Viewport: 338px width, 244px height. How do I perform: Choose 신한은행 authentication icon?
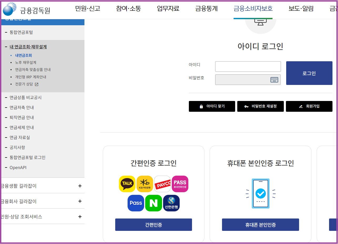[x=171, y=203]
